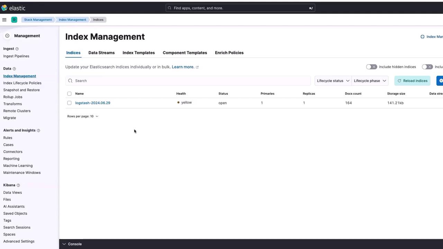
Task: Click the indices Search input field
Action: coord(188,81)
